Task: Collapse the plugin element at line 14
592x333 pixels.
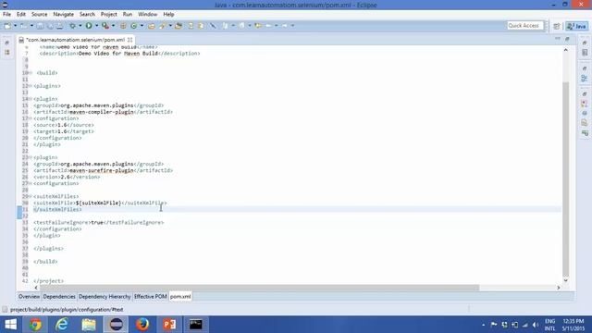Action: (x=31, y=99)
